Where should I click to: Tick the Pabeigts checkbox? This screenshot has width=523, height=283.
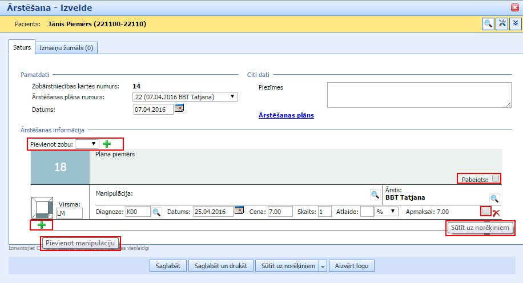(x=496, y=179)
